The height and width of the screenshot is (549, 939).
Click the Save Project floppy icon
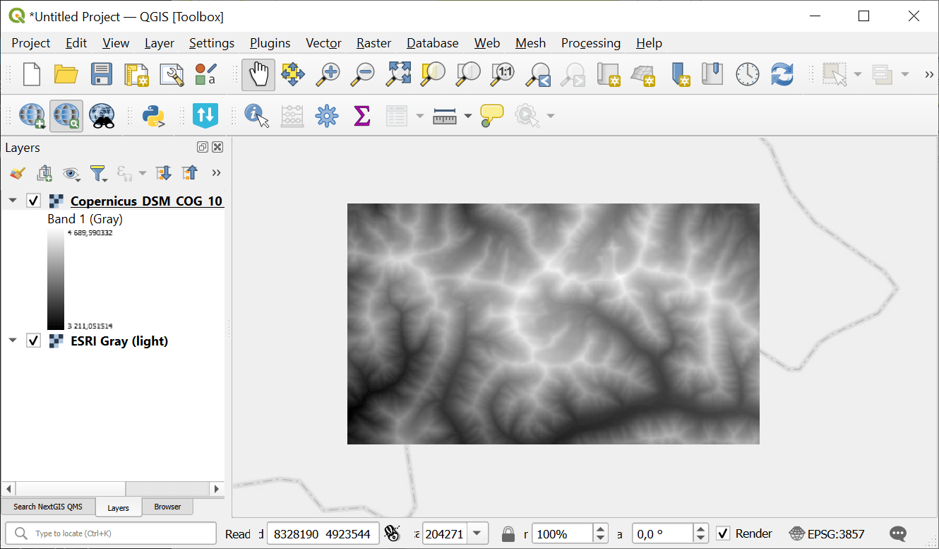101,75
